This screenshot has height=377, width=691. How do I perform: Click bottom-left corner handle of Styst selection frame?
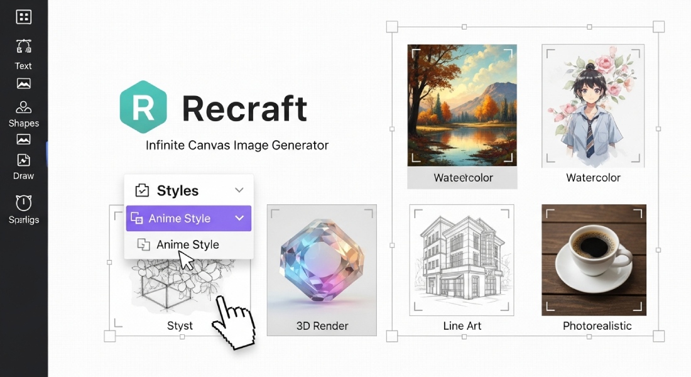pos(110,336)
